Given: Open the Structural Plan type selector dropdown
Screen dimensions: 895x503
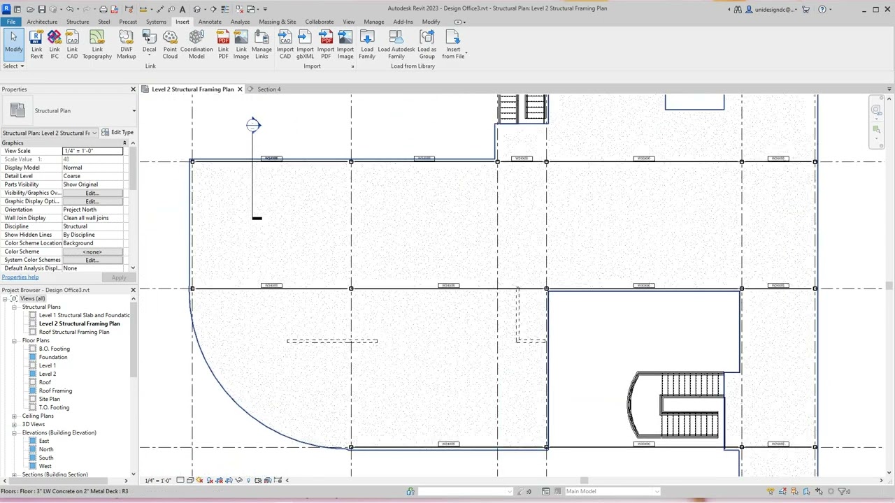Looking at the screenshot, I should click(x=134, y=110).
